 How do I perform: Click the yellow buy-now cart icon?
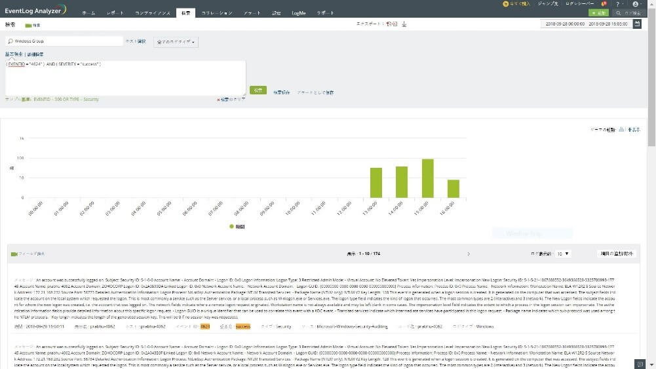click(x=505, y=4)
